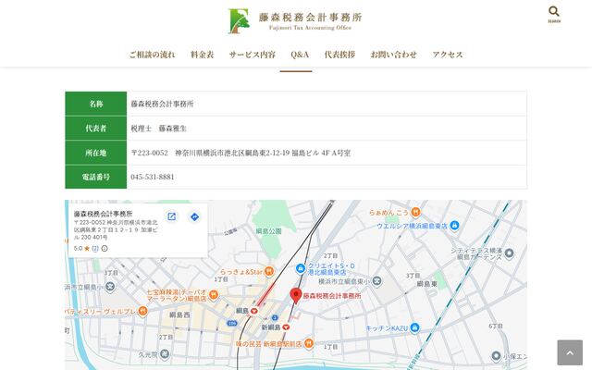Screen dimensions: 592x370
Task: Open the search icon in header
Action: click(554, 15)
